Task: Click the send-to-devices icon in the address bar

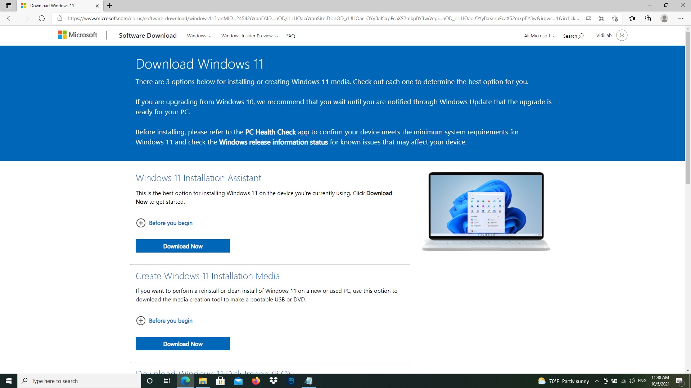Action: [x=588, y=18]
